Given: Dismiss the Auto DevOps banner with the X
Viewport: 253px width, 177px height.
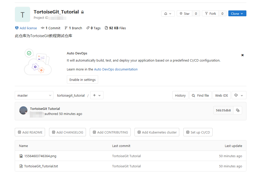Looking at the screenshot, I should 242,55.
